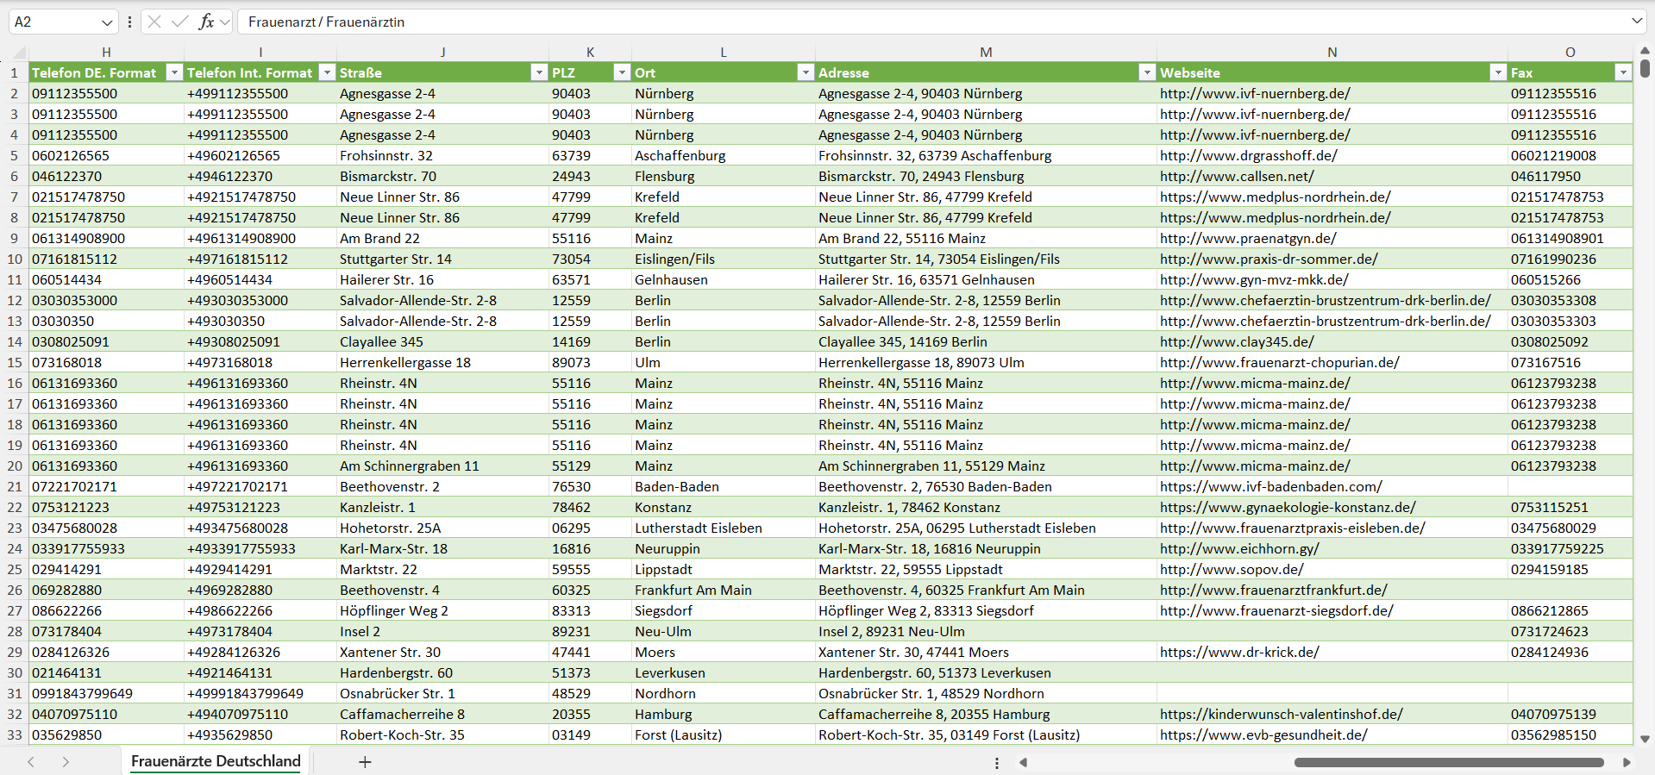
Task: Select the Frauenärzte Deutschland sheet tab
Action: pos(216,761)
